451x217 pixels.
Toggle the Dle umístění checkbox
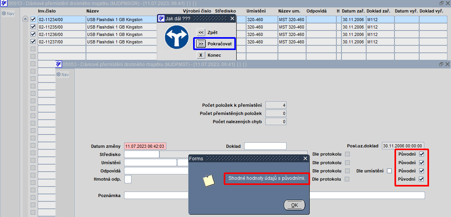(389, 171)
